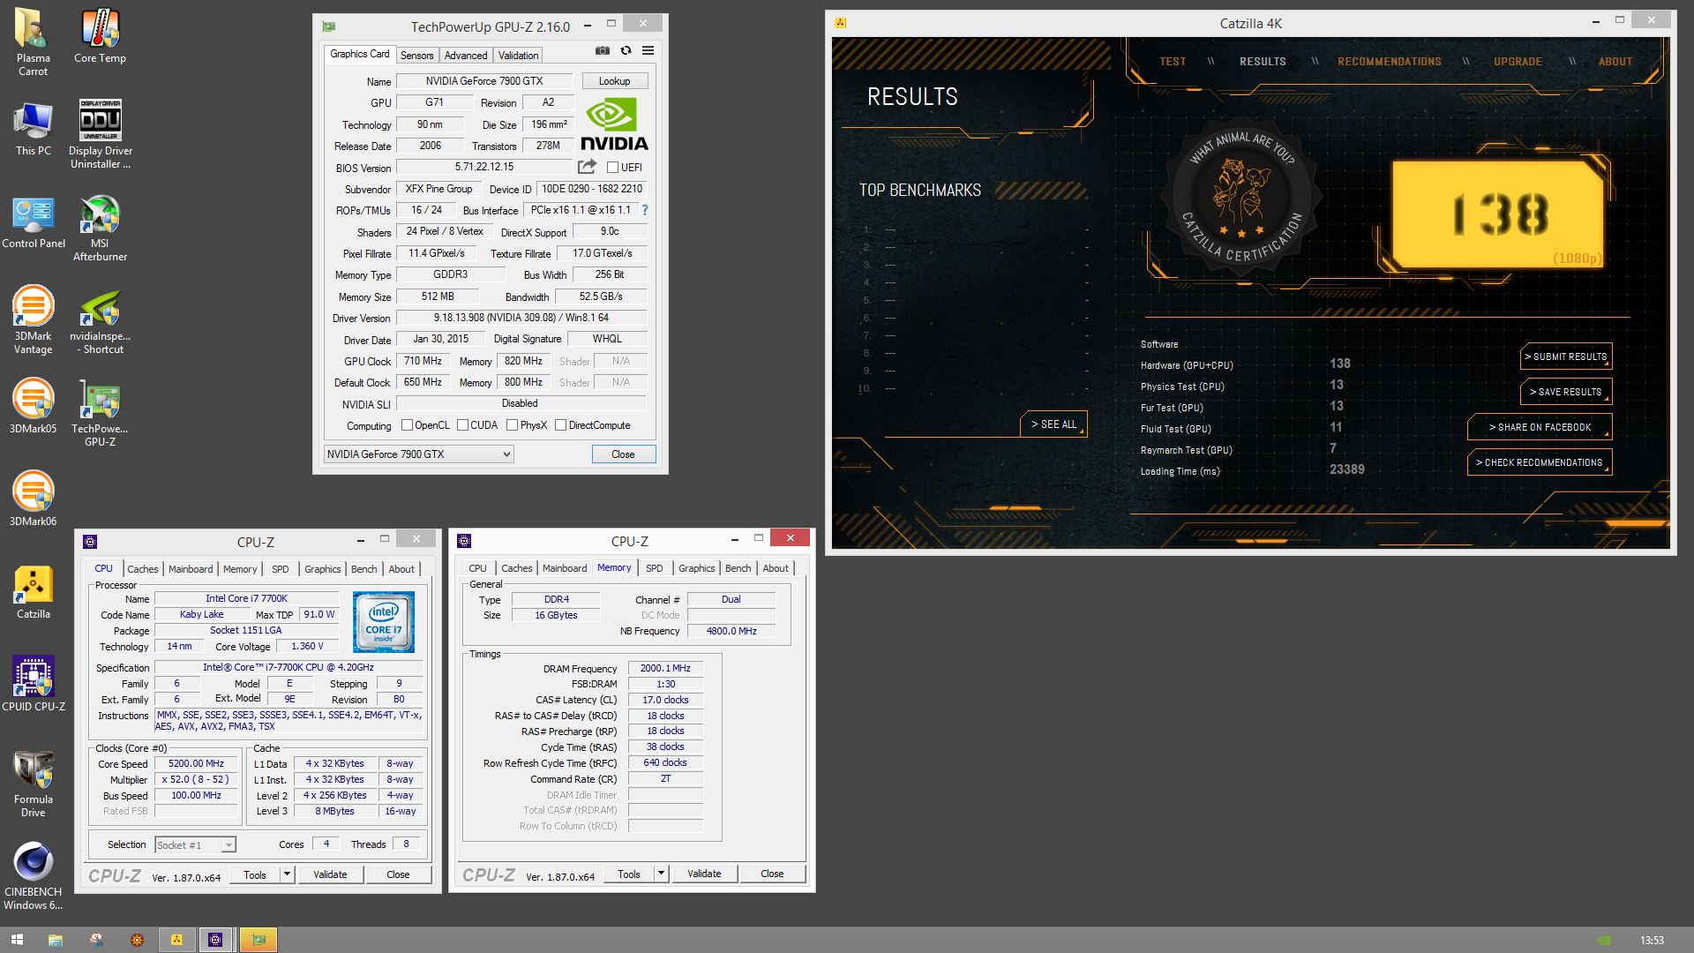The width and height of the screenshot is (1694, 953).
Task: Click SAVE RESULTS in Catzilla
Action: (1566, 392)
